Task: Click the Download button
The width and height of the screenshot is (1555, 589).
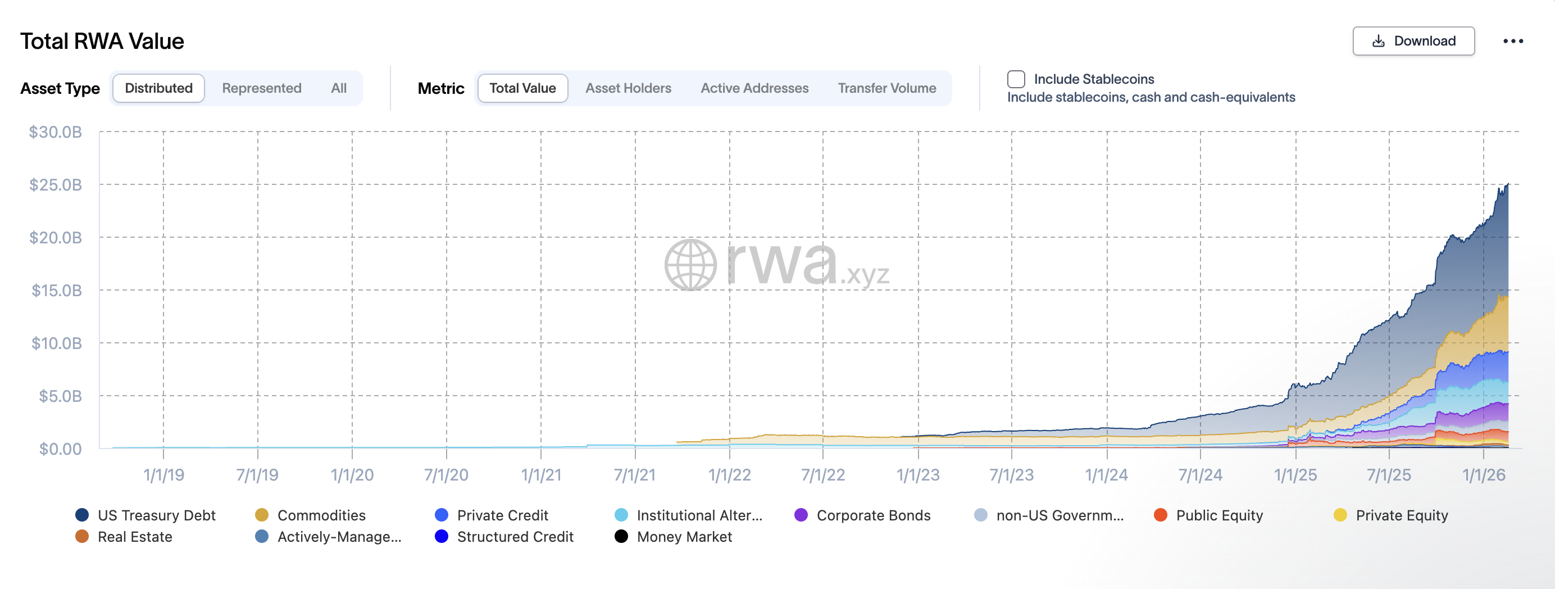Action: pyautogui.click(x=1413, y=41)
